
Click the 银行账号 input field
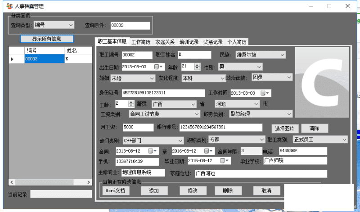[x=221, y=128]
